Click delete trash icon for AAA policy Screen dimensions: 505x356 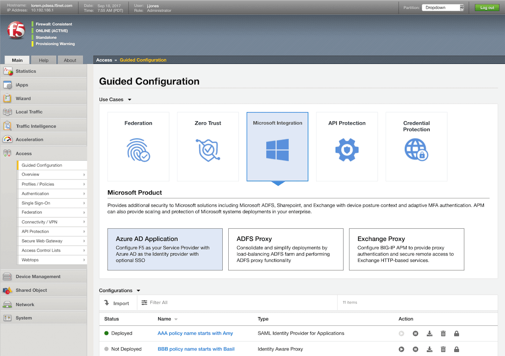pyautogui.click(x=443, y=334)
